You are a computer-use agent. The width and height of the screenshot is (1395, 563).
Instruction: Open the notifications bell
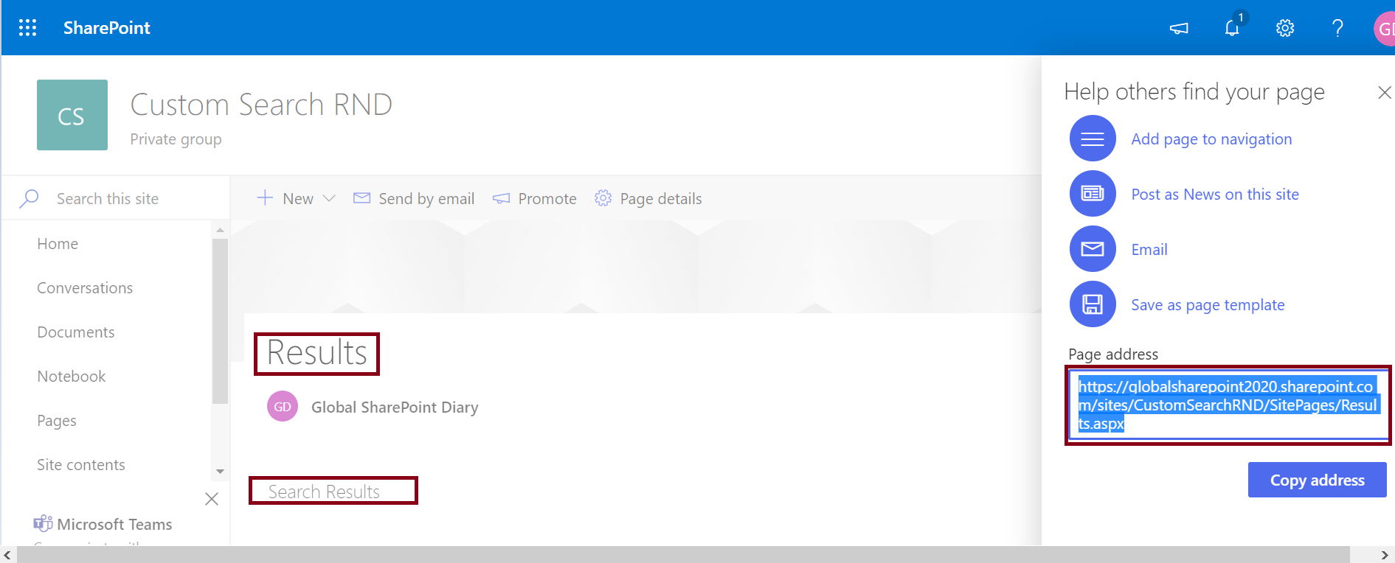(1232, 28)
